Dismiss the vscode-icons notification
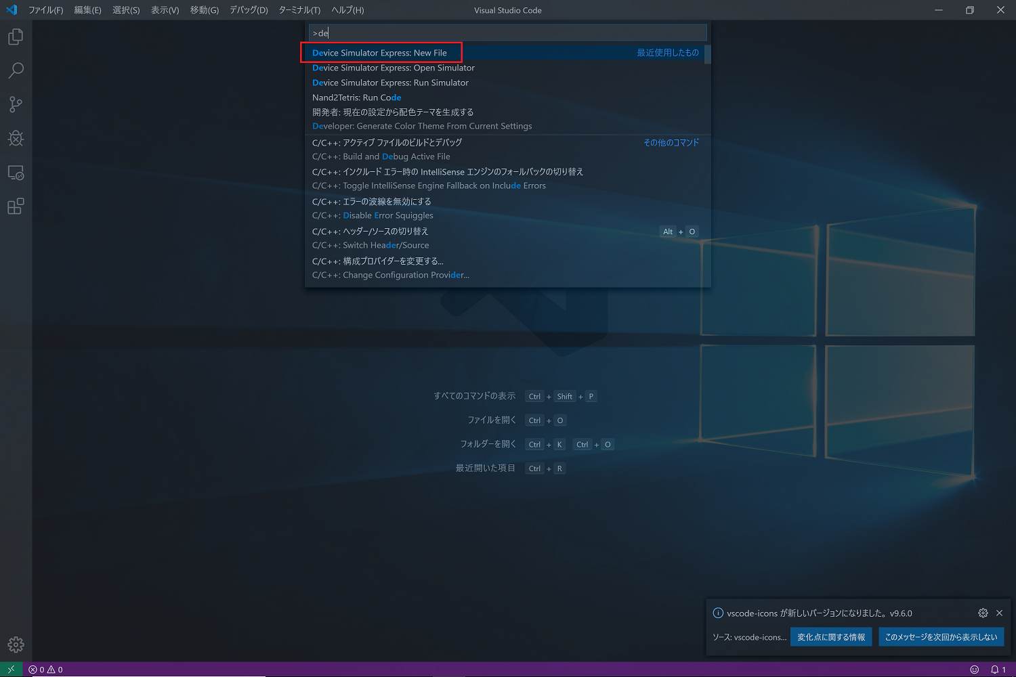1016x677 pixels. click(x=999, y=613)
